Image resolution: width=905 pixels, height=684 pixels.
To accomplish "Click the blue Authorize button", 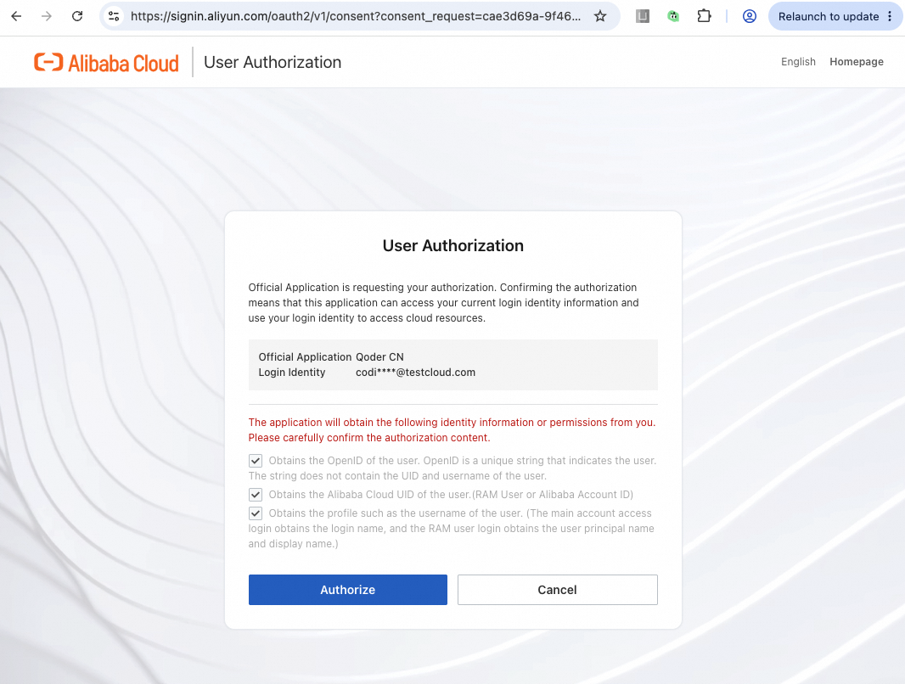I will pyautogui.click(x=348, y=590).
